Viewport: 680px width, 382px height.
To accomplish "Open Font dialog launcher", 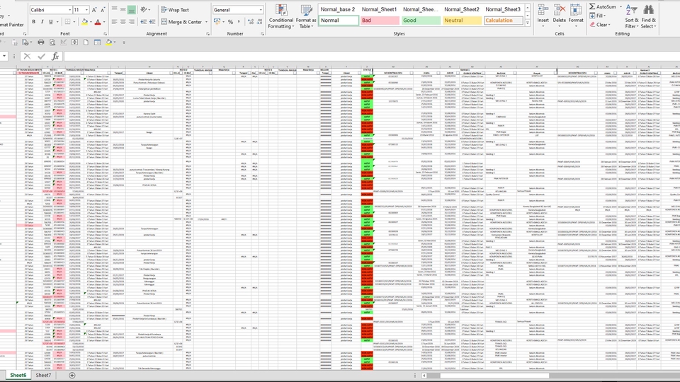I will click(x=106, y=33).
